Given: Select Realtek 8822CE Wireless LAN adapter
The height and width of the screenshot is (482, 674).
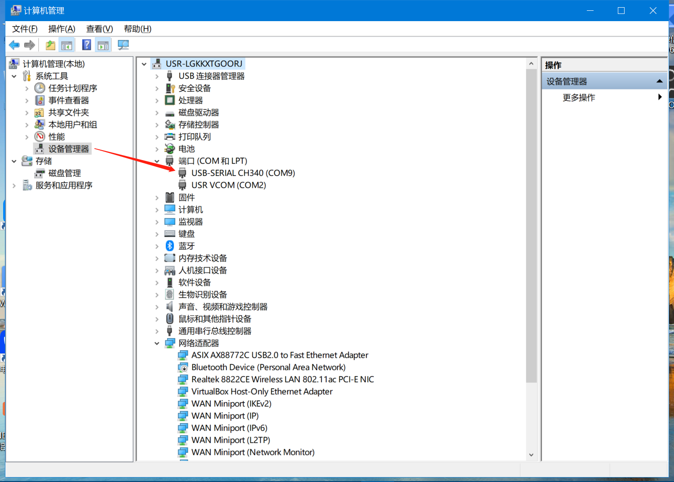Looking at the screenshot, I should pyautogui.click(x=282, y=379).
